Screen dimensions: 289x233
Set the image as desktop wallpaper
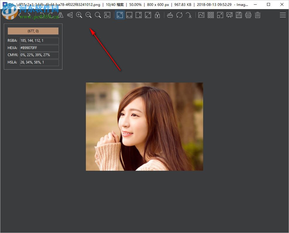click(x=229, y=15)
